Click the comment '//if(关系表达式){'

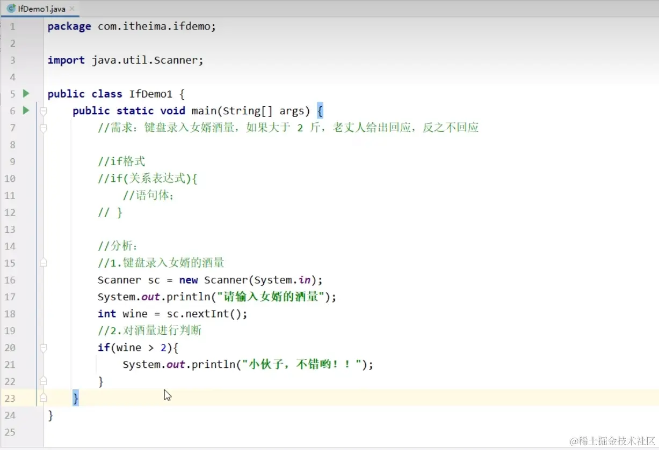point(148,179)
